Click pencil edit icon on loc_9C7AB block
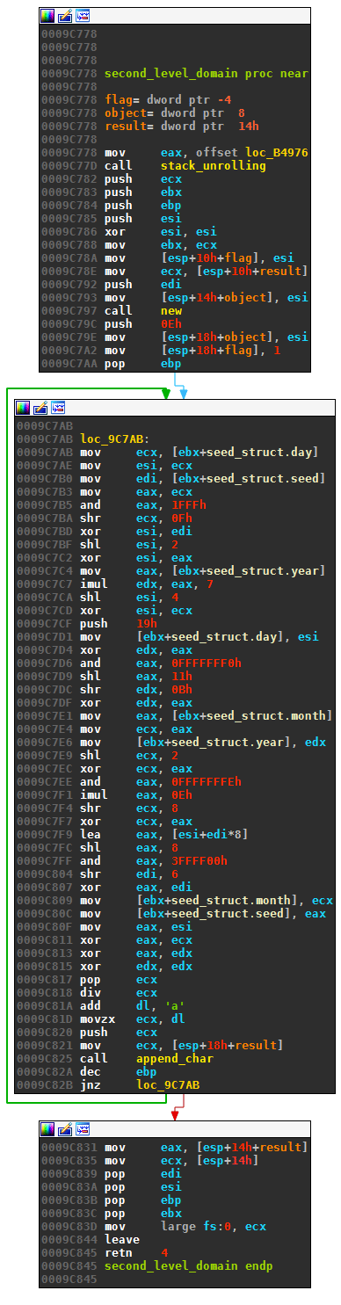The height and width of the screenshot is (1305, 341). tap(41, 408)
